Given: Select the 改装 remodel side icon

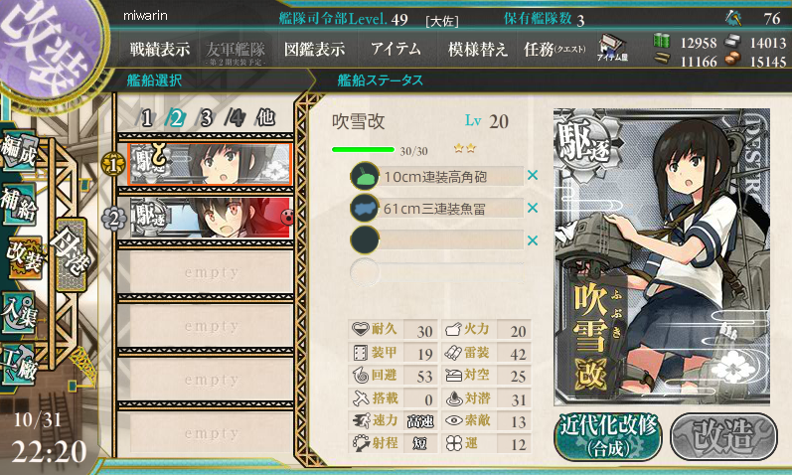Looking at the screenshot, I should 23,256.
